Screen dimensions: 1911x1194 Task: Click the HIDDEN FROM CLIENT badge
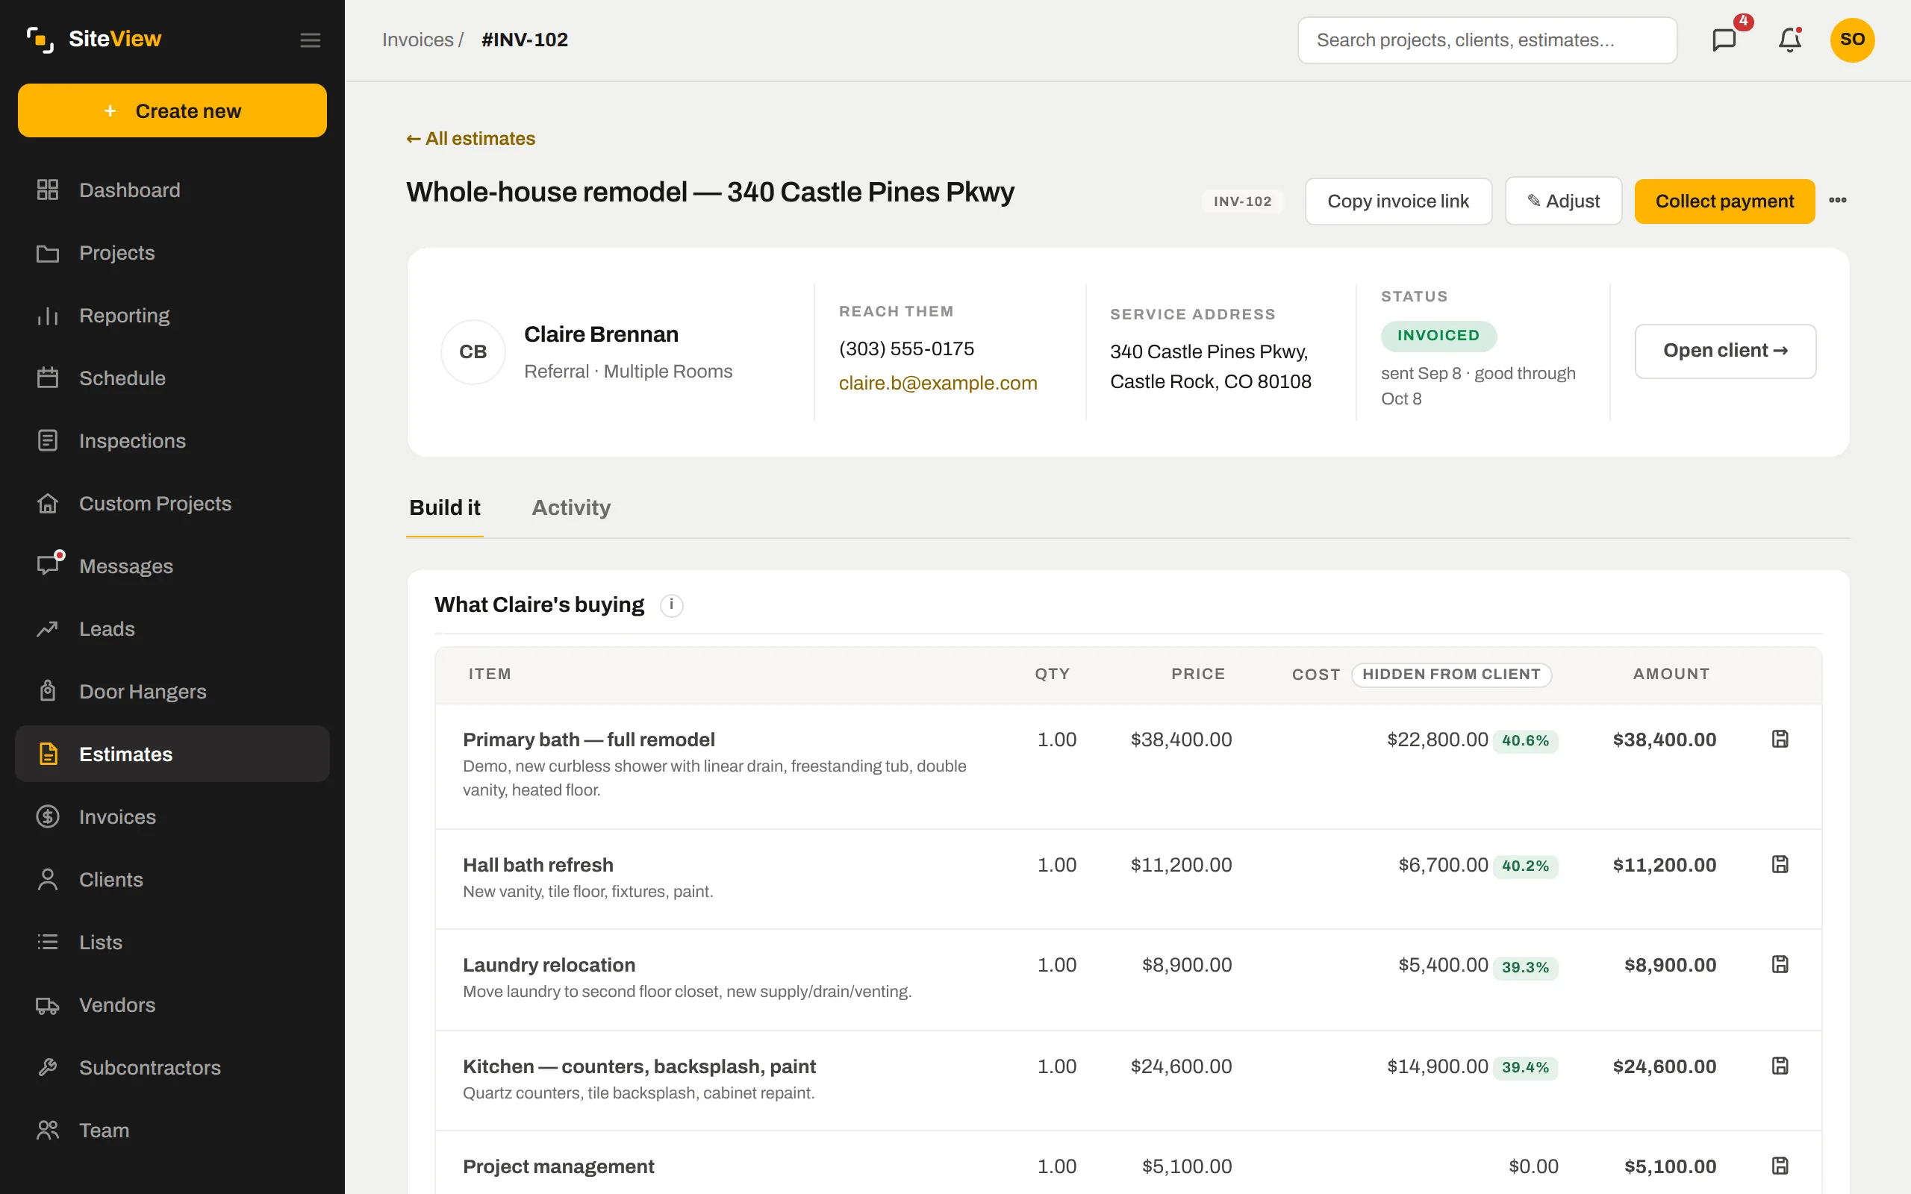click(x=1451, y=675)
